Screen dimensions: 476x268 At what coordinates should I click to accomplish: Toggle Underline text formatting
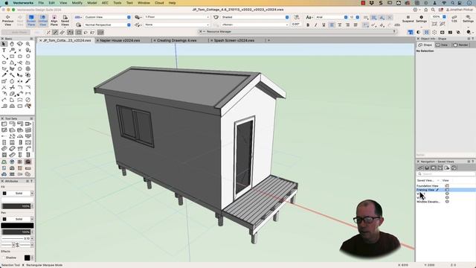(324, 25)
